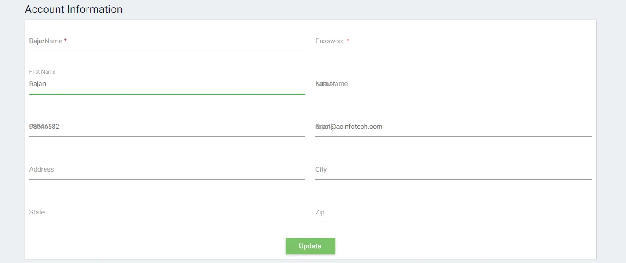Image resolution: width=626 pixels, height=263 pixels.
Task: Click the red asterisk next to Password
Action: tap(348, 41)
